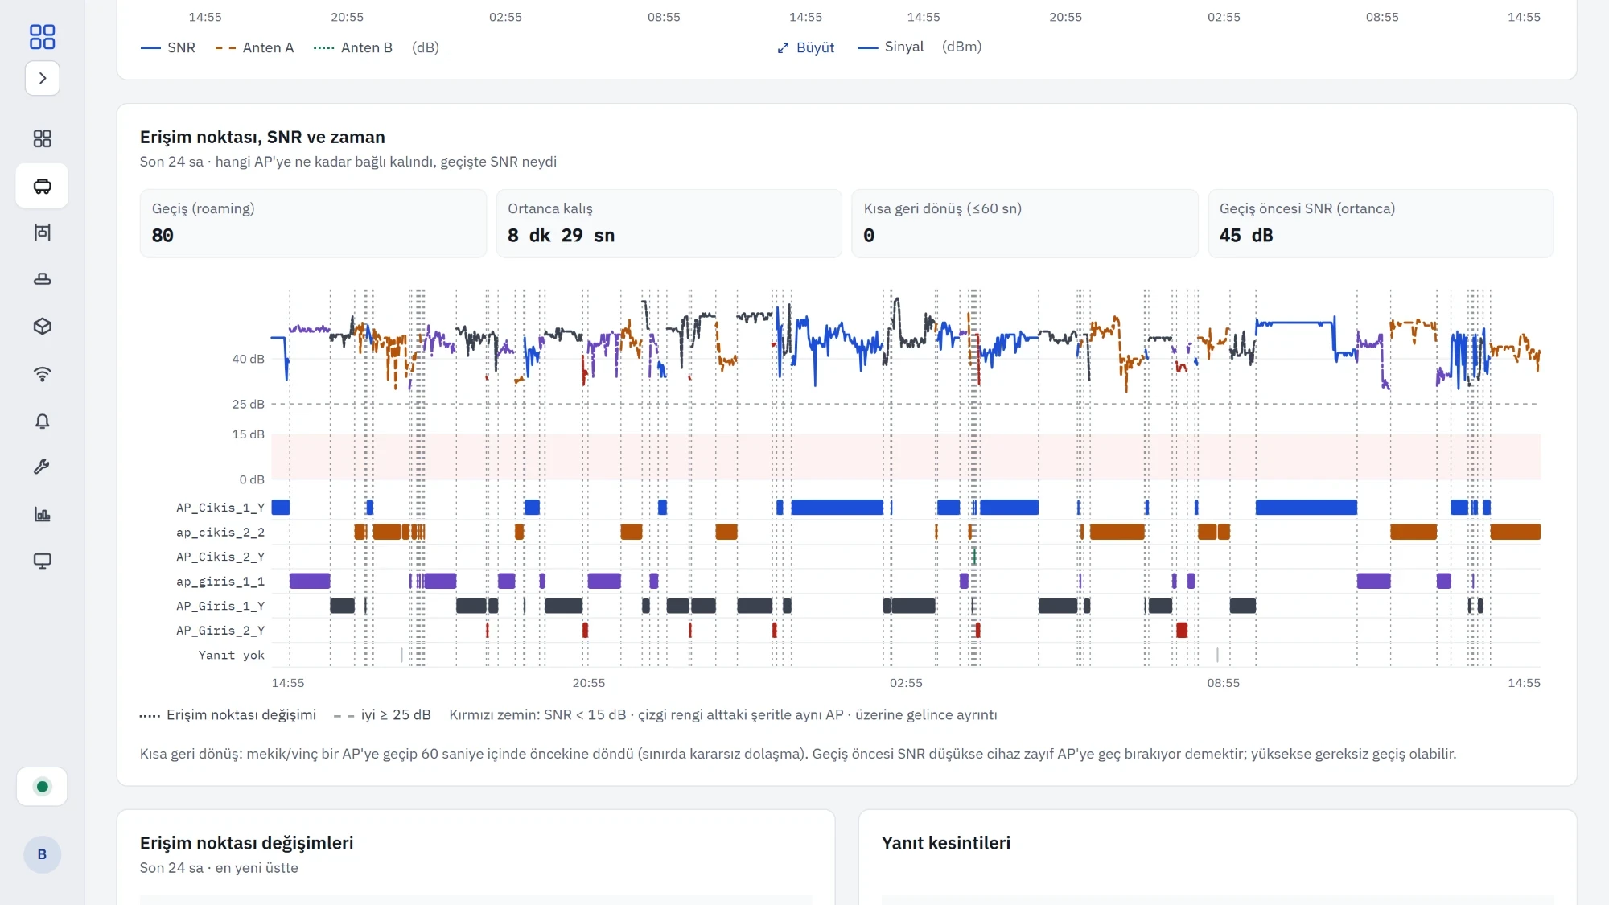Click the Yanıt yok row label
This screenshot has height=905, width=1609.
pyautogui.click(x=232, y=655)
